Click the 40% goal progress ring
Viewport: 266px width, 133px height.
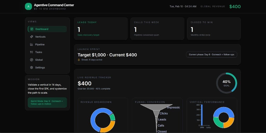227,83
